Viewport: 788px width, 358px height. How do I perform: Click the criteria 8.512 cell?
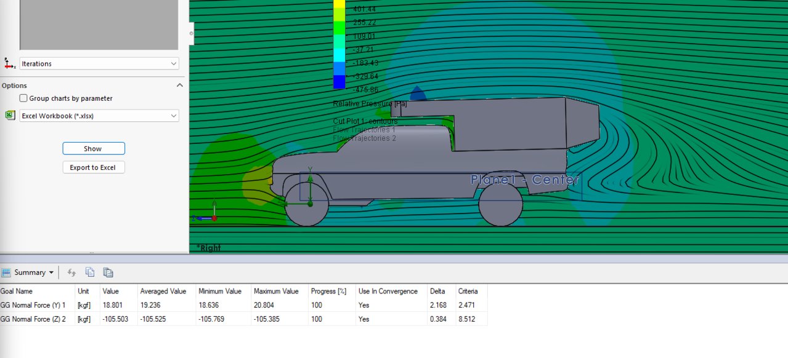pyautogui.click(x=466, y=319)
